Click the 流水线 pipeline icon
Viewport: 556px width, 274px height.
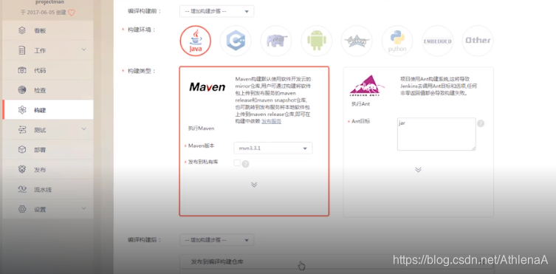point(22,189)
